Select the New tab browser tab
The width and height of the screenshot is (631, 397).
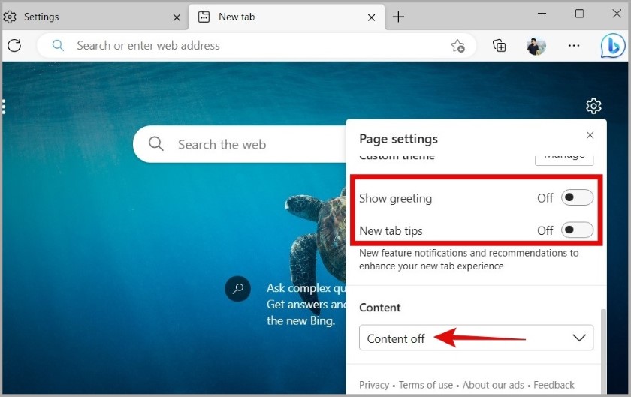[286, 17]
